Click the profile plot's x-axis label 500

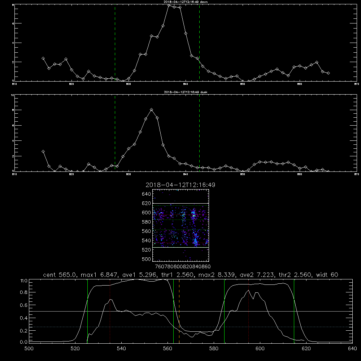point(29,349)
